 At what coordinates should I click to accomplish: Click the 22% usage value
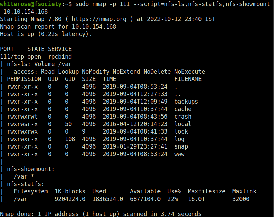point(173,199)
